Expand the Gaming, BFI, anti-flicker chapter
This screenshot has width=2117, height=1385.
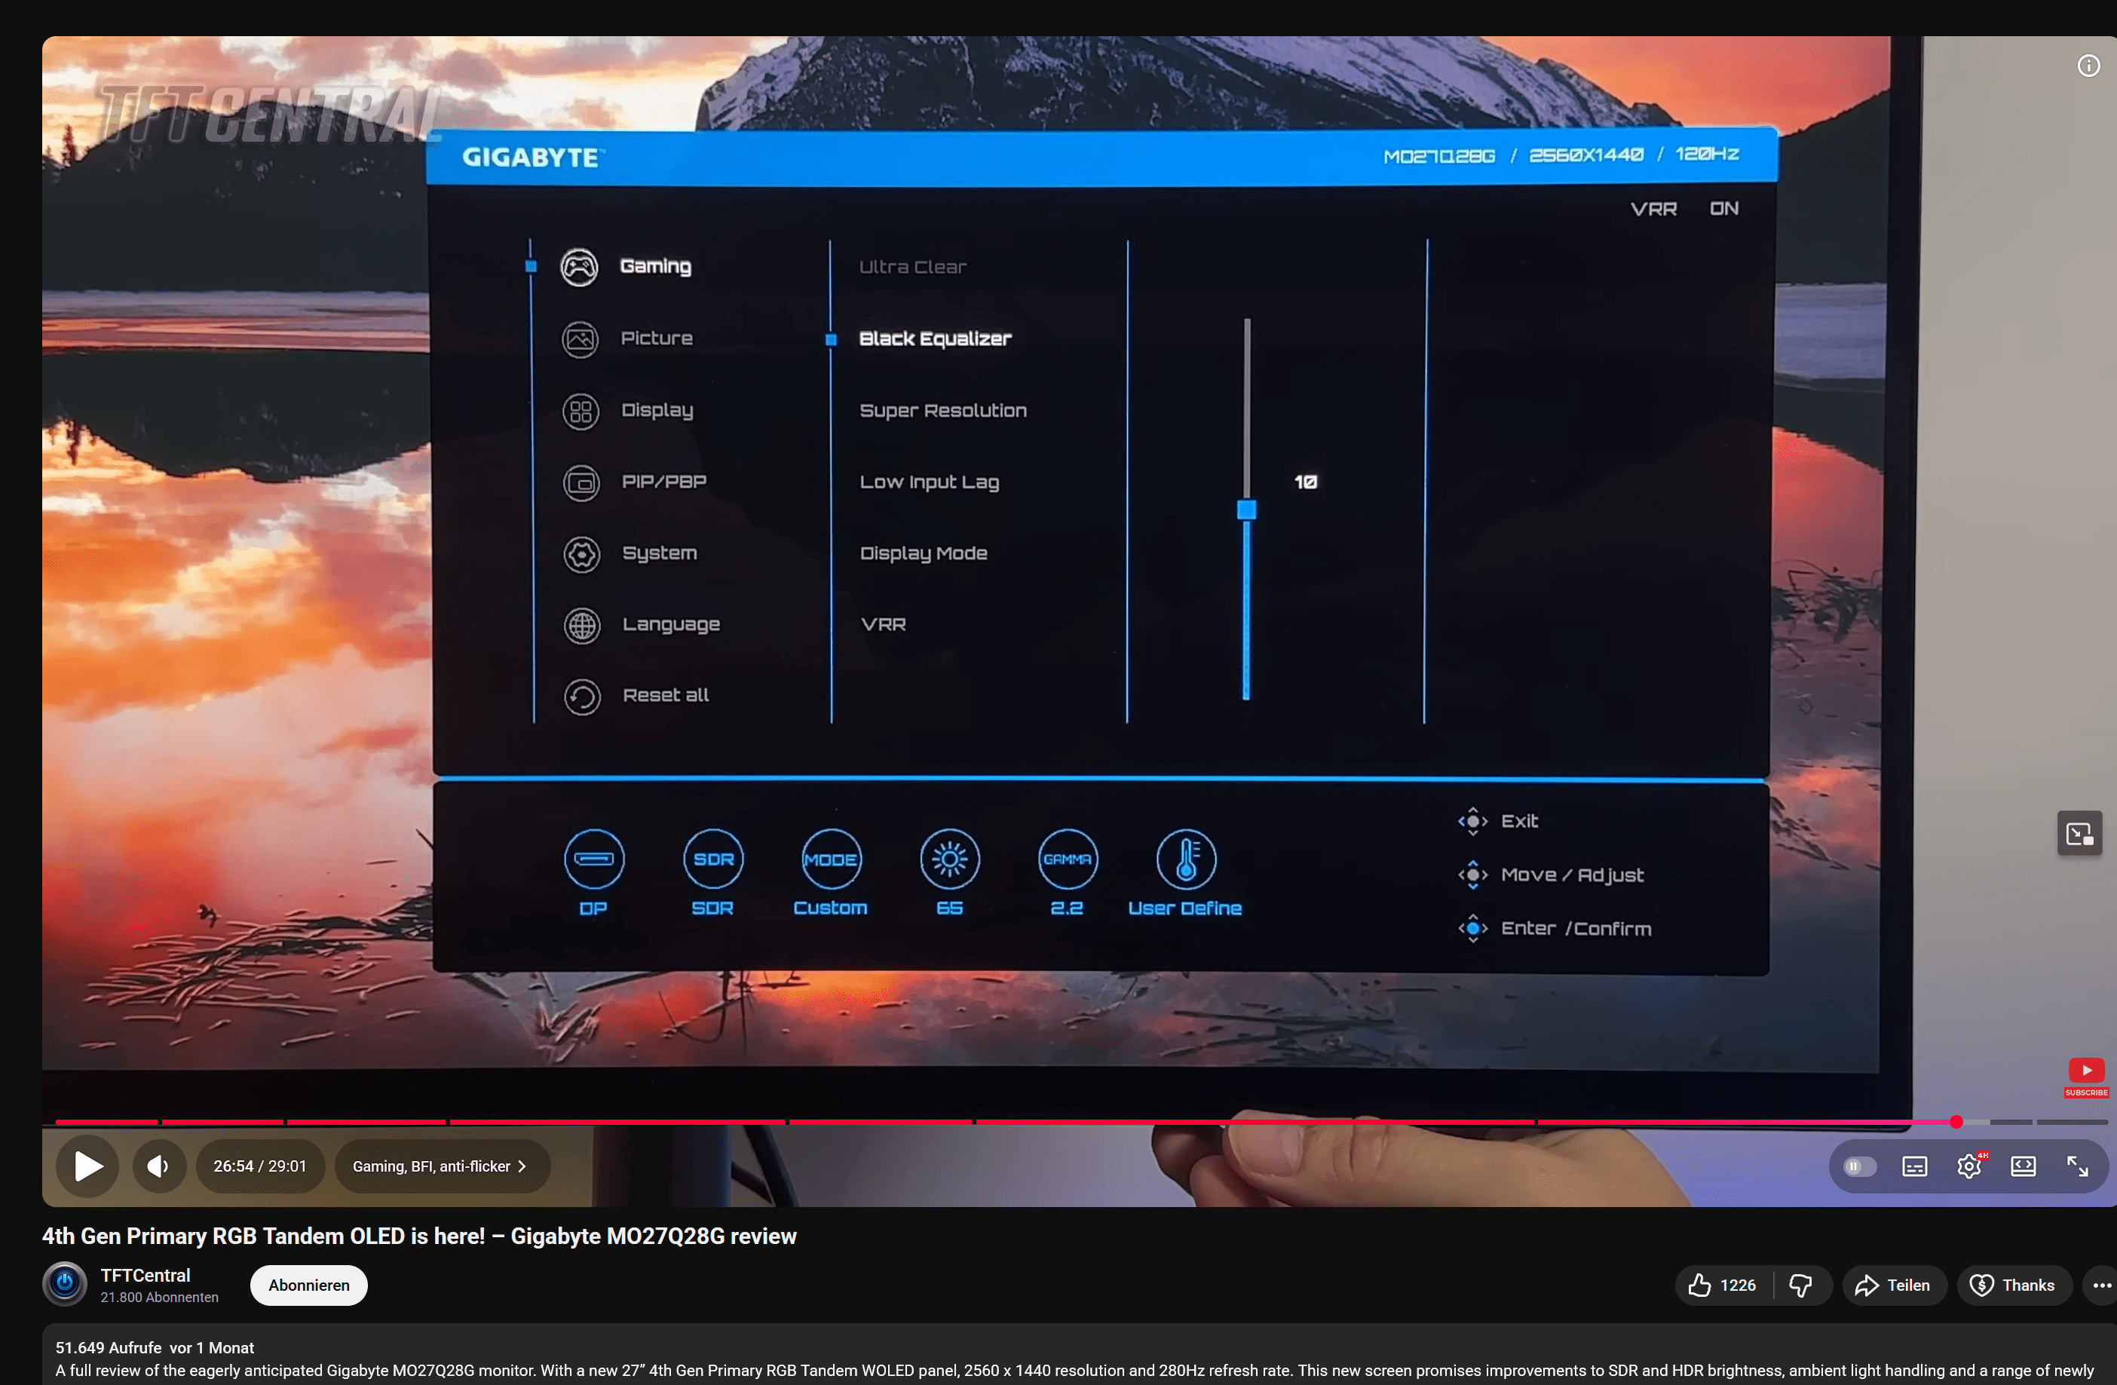[441, 1166]
